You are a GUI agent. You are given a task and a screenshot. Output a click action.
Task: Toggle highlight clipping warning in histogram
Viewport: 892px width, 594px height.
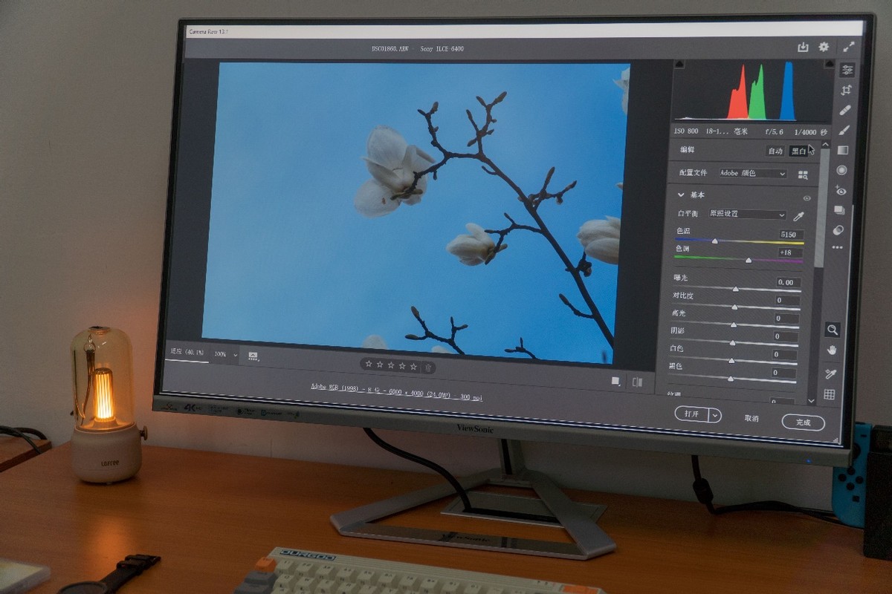click(x=829, y=65)
